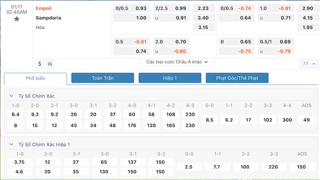Expand the Các loại cược Châu Á khác dropdown
Image resolution: width=320 pixels, height=180 pixels.
(x=177, y=62)
